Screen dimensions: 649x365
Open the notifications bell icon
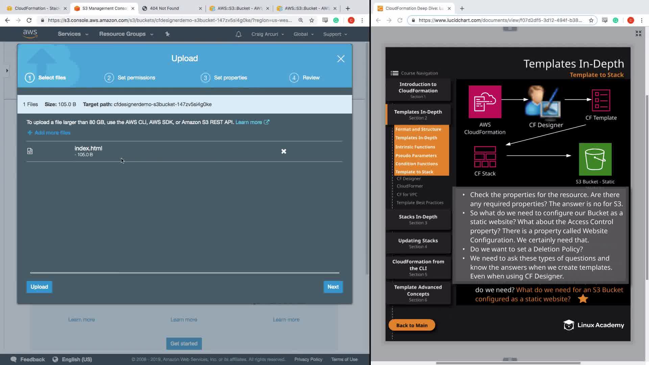(x=238, y=34)
